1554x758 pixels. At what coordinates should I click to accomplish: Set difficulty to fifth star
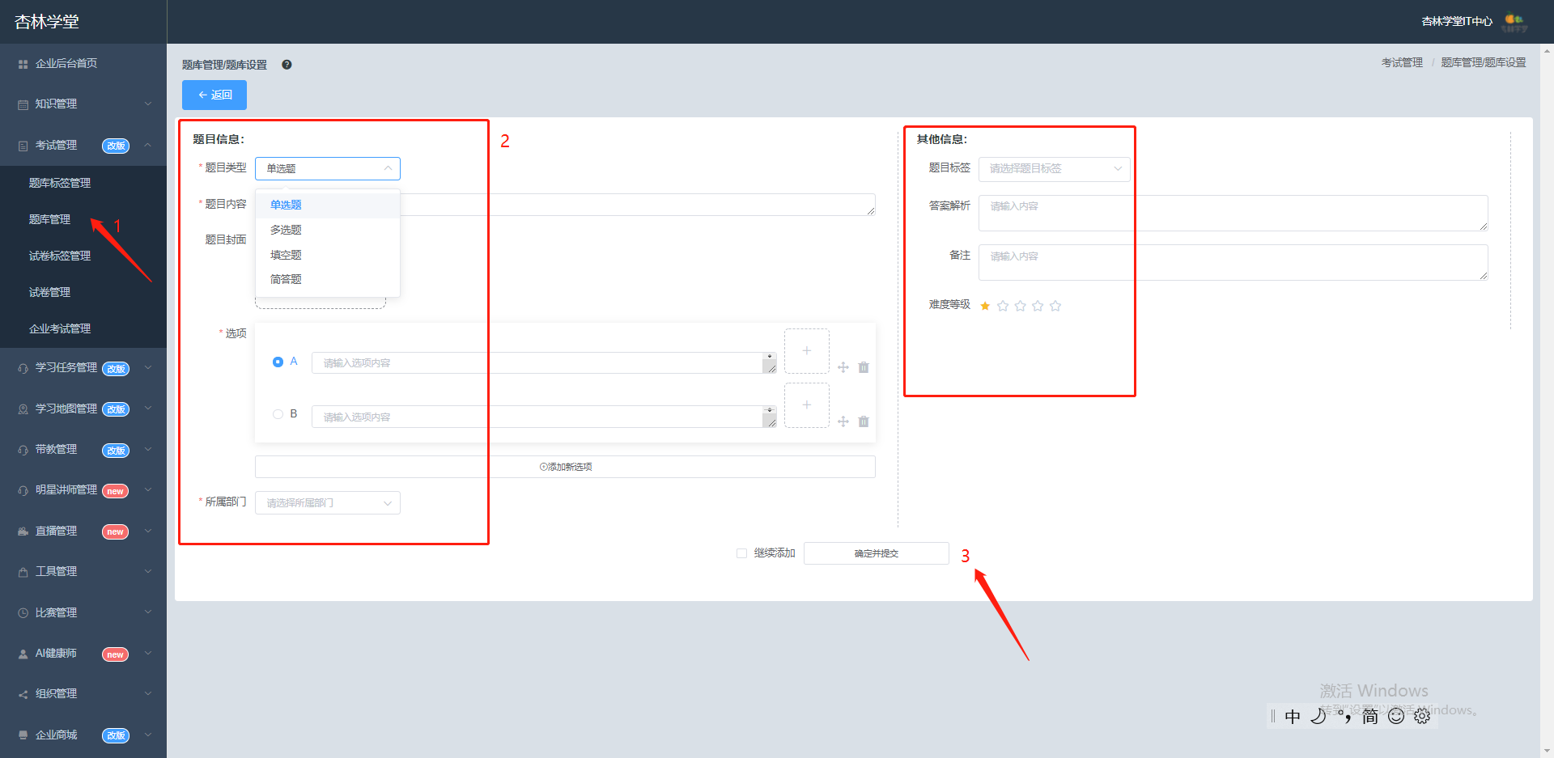click(x=1055, y=306)
